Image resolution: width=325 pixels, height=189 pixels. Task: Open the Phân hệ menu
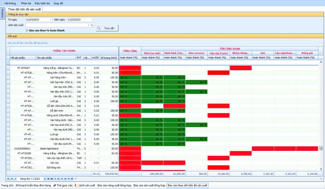coord(26,3)
